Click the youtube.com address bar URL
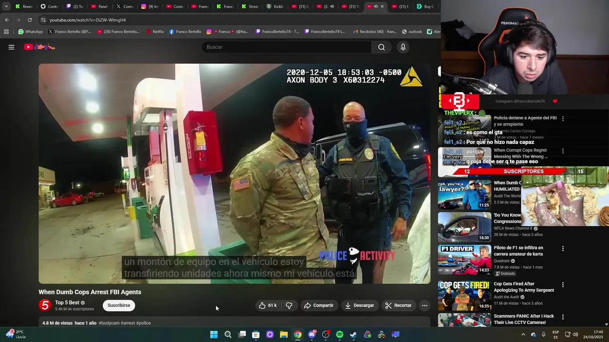This screenshot has height=342, width=609. pyautogui.click(x=88, y=20)
